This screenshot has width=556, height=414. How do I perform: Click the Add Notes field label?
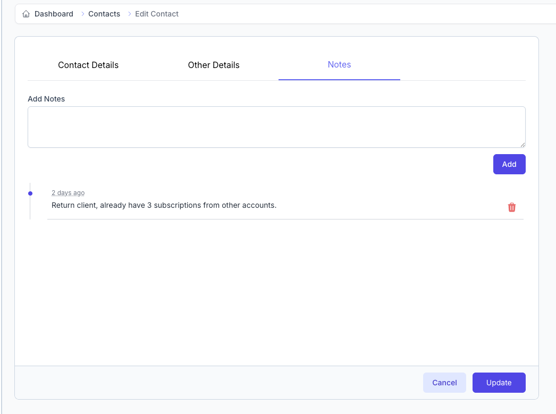(46, 99)
